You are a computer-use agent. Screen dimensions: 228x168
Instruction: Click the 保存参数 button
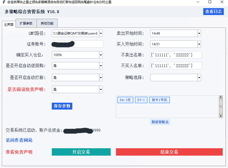(x=62, y=106)
